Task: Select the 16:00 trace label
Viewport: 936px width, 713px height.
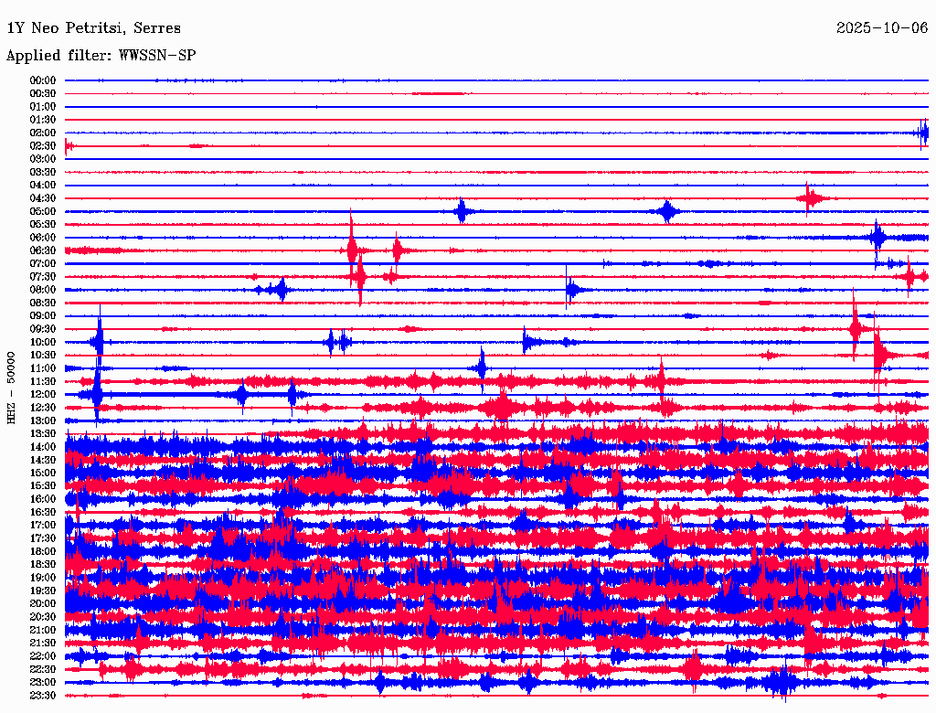Action: (42, 499)
